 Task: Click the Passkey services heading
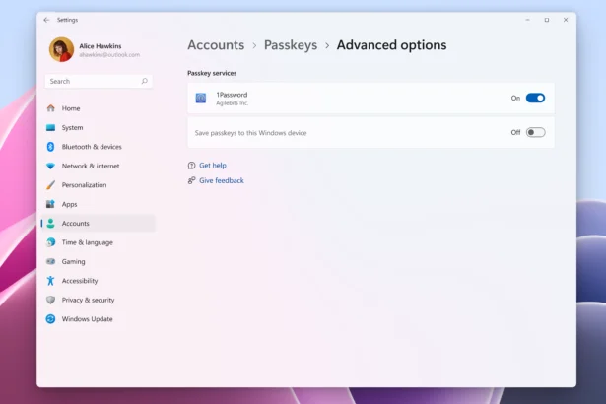[212, 73]
